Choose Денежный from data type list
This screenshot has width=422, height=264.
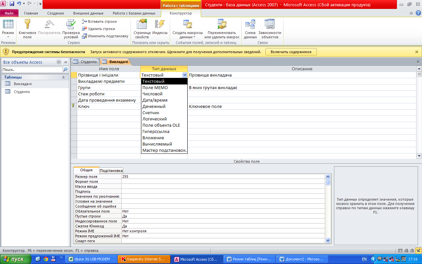pyautogui.click(x=164, y=106)
